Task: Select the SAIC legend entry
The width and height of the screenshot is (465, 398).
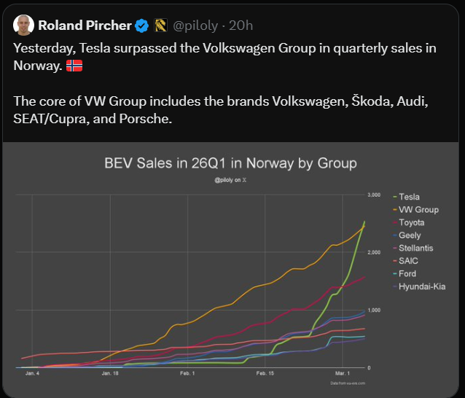Action: pyautogui.click(x=408, y=260)
